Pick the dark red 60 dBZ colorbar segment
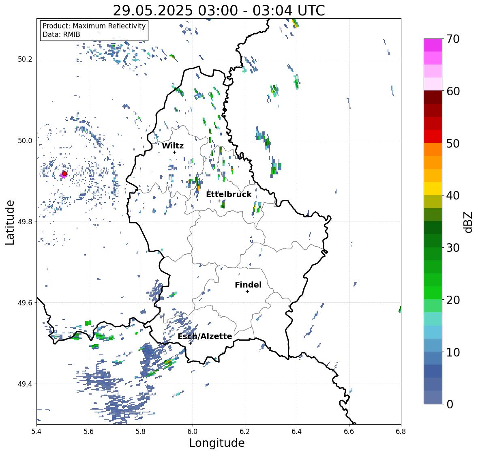 [433, 97]
